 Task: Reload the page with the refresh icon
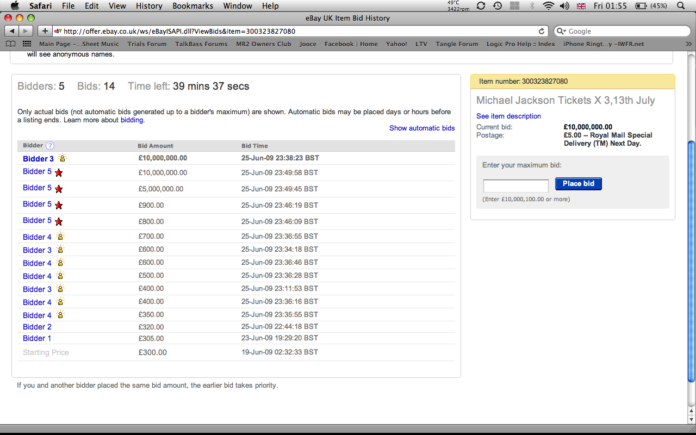click(x=542, y=31)
